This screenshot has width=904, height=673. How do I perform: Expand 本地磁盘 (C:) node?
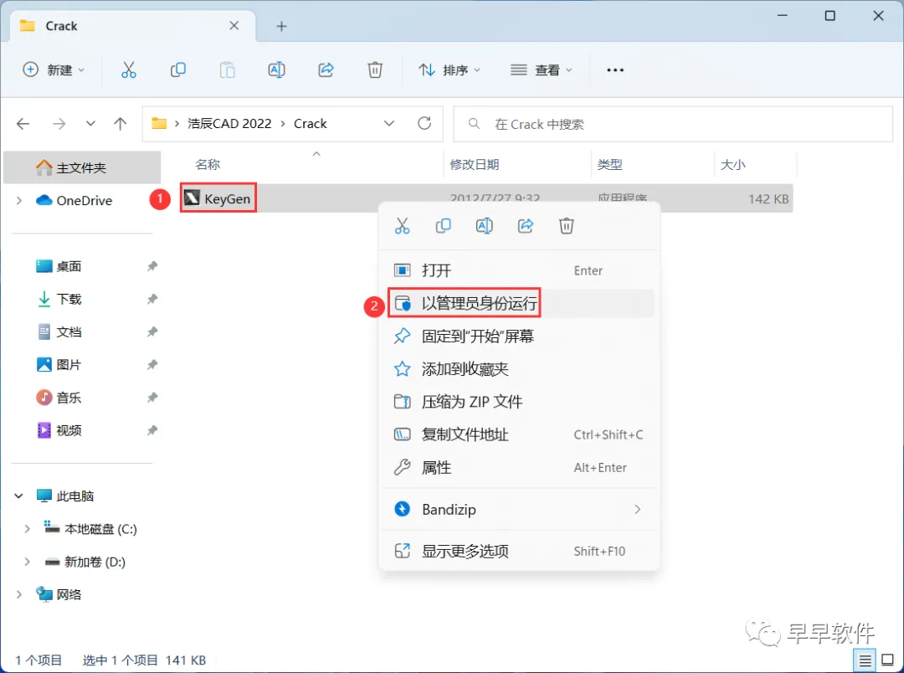pos(27,529)
